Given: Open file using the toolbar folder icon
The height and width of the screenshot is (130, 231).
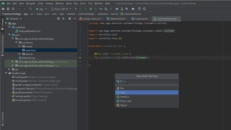Looking at the screenshot, I should point(3,9).
